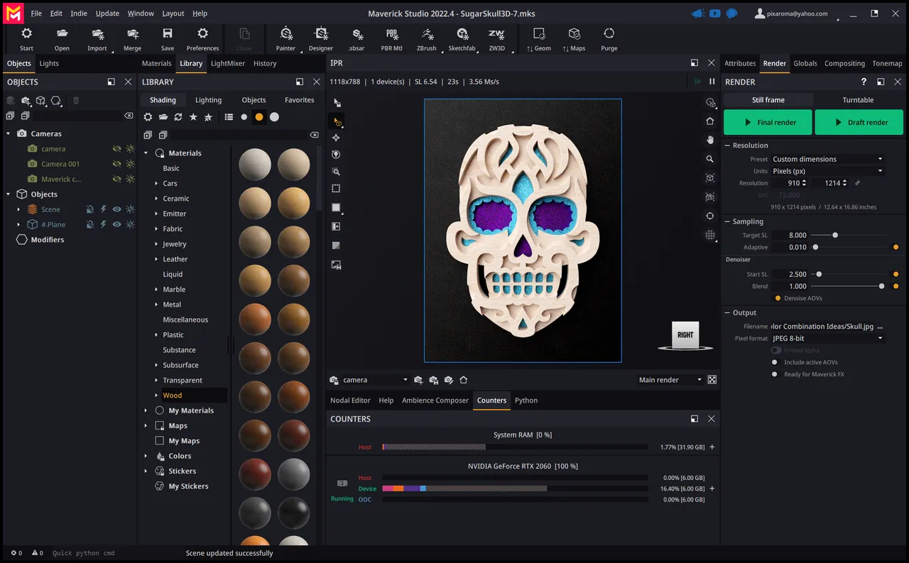The width and height of the screenshot is (909, 563).
Task: Toggle Ready for Maverick FX option
Action: pos(775,374)
